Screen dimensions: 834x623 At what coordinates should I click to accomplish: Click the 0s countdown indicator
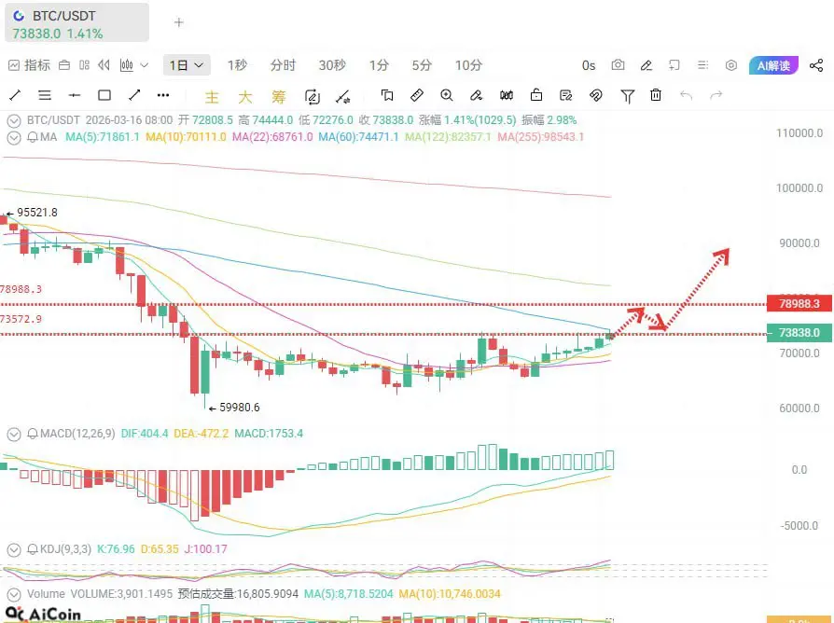coord(589,65)
